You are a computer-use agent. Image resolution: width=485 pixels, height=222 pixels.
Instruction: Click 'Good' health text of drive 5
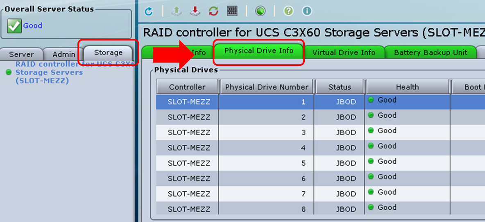pos(387,161)
